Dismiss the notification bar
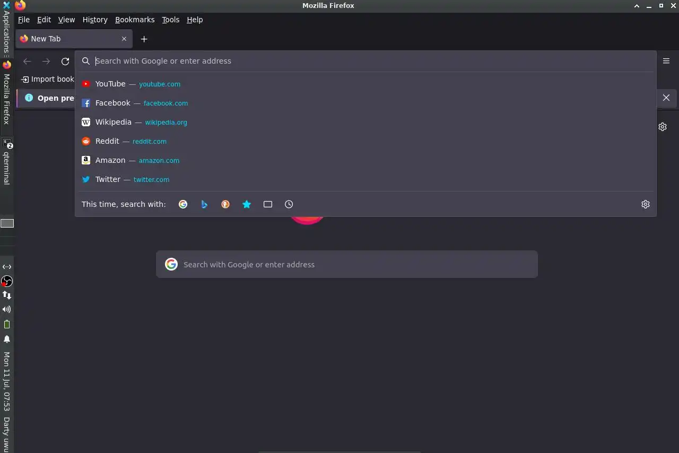Image resolution: width=679 pixels, height=453 pixels. coord(666,98)
